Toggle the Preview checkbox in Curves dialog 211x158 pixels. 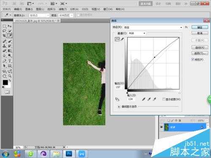point(193,59)
